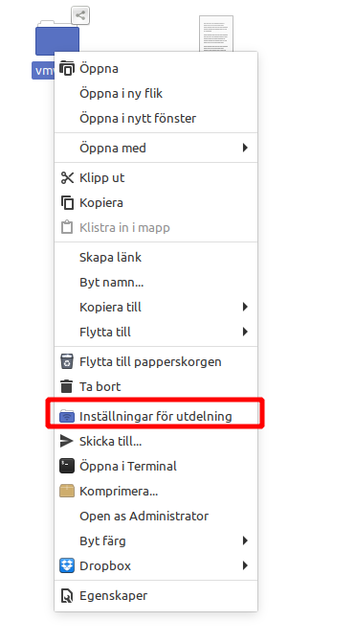Expand the Öppna med submenu arrow
355x644 pixels.
[245, 148]
